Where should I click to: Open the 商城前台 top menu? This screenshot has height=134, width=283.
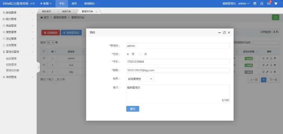(x=89, y=4)
